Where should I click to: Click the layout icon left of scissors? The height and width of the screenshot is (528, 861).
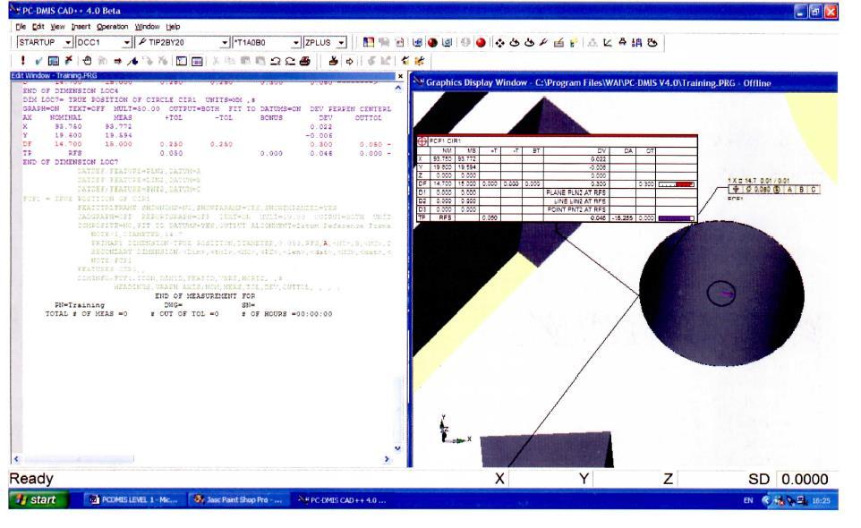click(197, 61)
